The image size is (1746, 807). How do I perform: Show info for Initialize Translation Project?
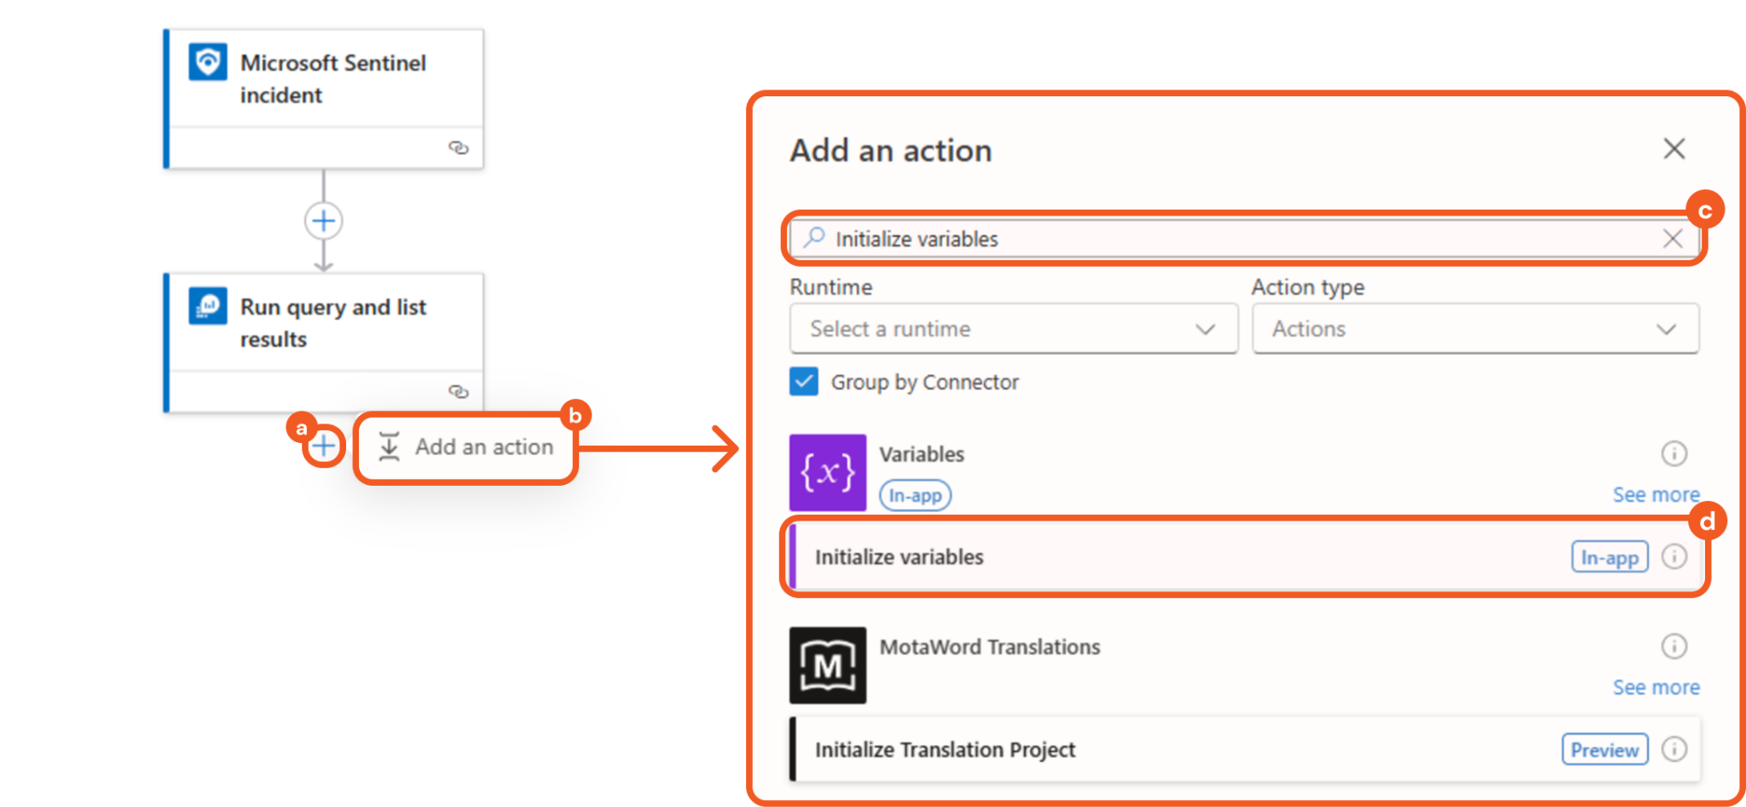click(1674, 749)
